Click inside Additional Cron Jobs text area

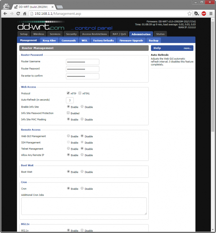[x=84, y=206]
